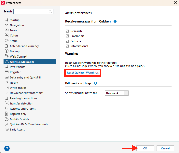
Task: Click the Calendar and currency icon
Action: click(7, 46)
